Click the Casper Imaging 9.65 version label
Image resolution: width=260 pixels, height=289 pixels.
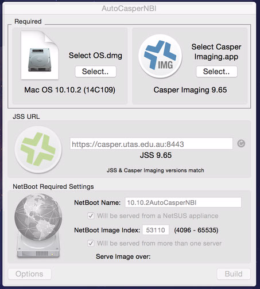(190, 90)
